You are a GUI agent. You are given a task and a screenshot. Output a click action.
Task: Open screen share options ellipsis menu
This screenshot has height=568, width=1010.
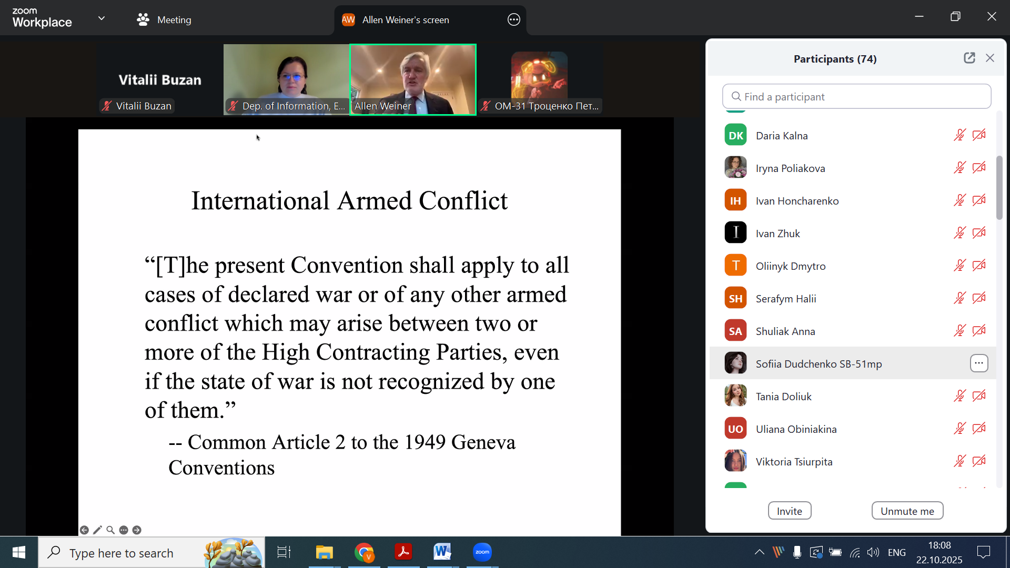point(514,20)
